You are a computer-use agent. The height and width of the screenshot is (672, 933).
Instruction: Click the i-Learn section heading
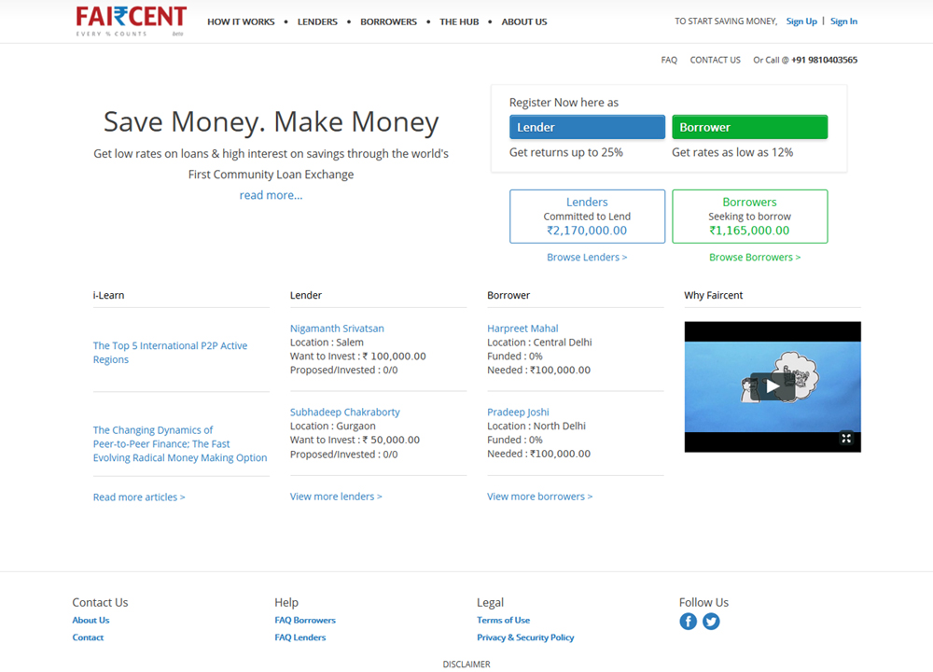(108, 295)
